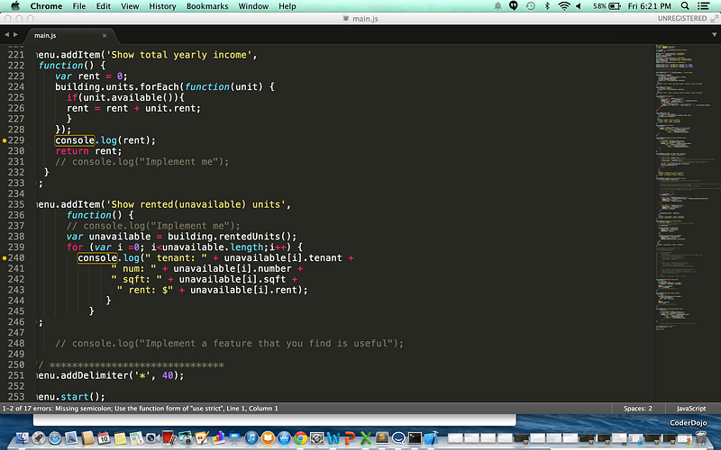Image resolution: width=721 pixels, height=450 pixels.
Task: Open the Spotlight search icon
Action: (685, 6)
